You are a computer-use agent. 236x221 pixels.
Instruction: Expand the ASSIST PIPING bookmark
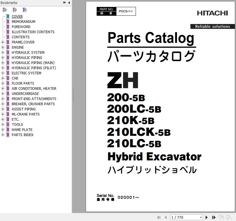click(x=3, y=109)
